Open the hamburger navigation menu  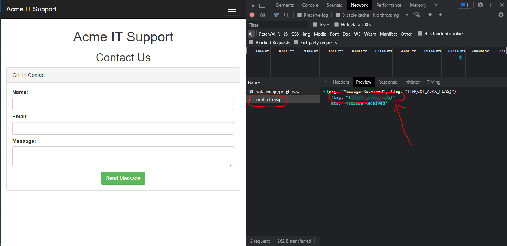[232, 9]
